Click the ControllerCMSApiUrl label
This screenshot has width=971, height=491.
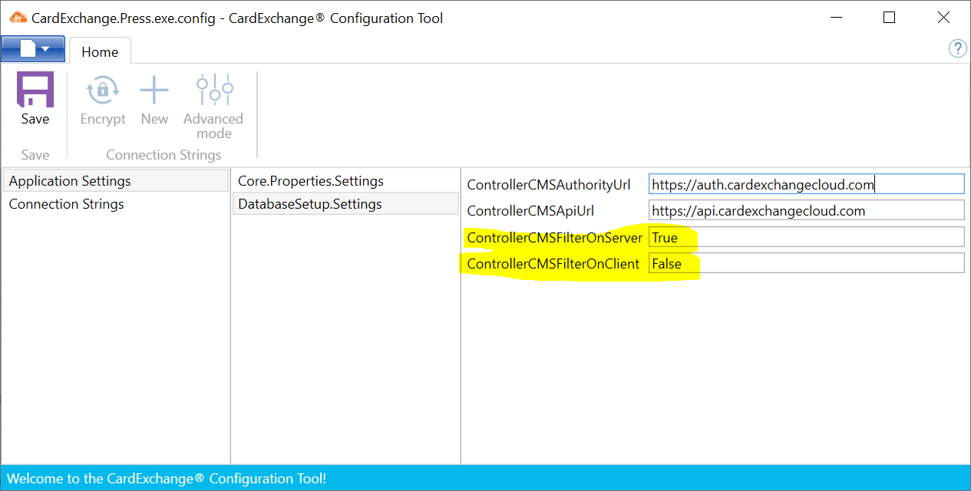click(x=530, y=211)
